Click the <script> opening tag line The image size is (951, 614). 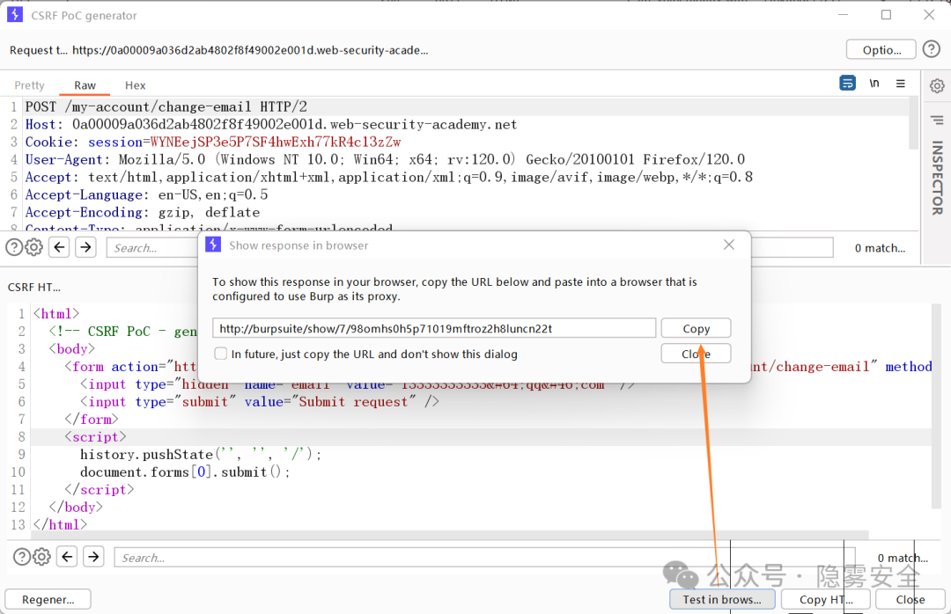click(95, 436)
